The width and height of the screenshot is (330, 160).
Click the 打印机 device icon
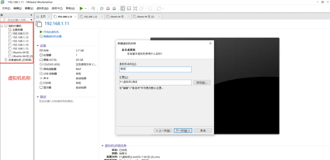[x=41, y=83]
